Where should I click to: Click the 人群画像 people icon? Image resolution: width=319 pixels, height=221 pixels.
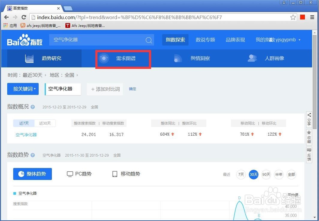coord(252,58)
